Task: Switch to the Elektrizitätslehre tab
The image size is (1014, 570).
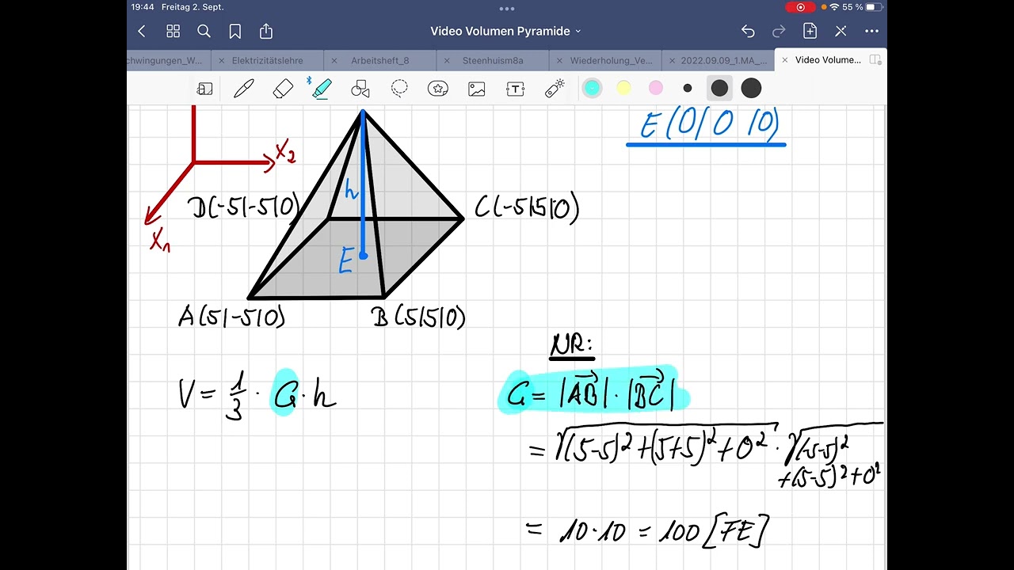Action: click(269, 60)
